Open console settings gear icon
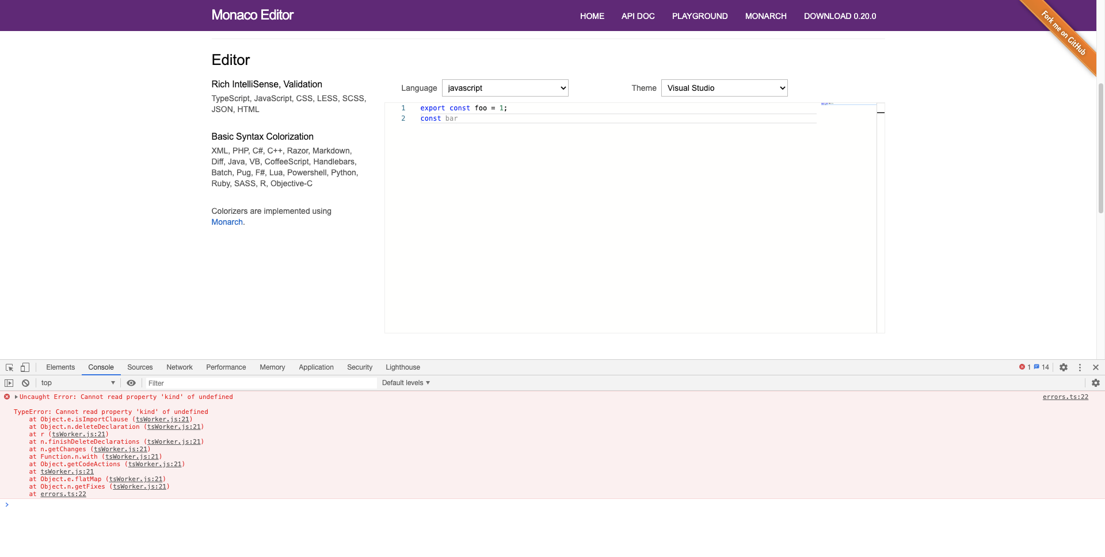The height and width of the screenshot is (557, 1105). [x=1096, y=383]
